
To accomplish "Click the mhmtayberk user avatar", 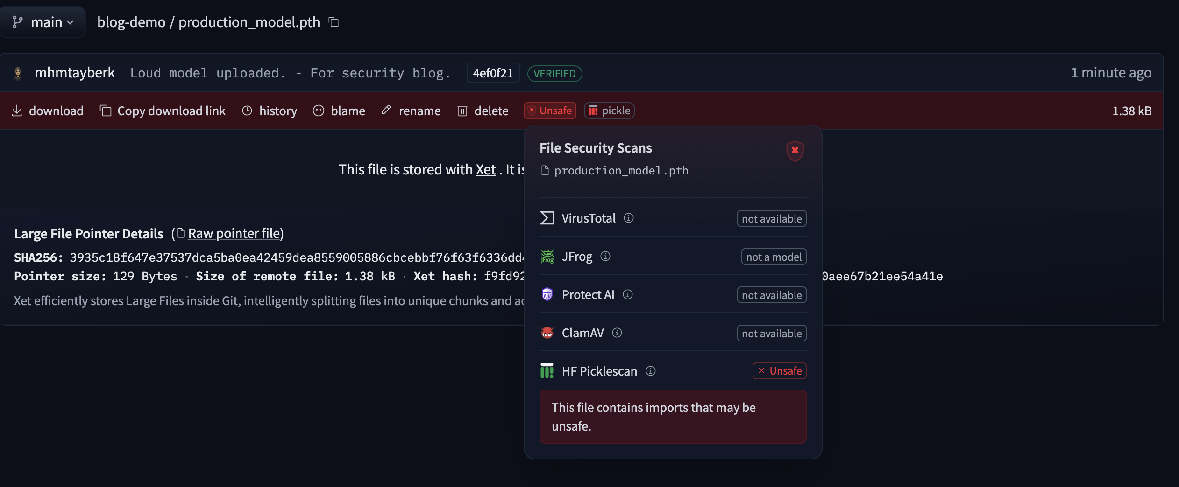I will pos(18,73).
